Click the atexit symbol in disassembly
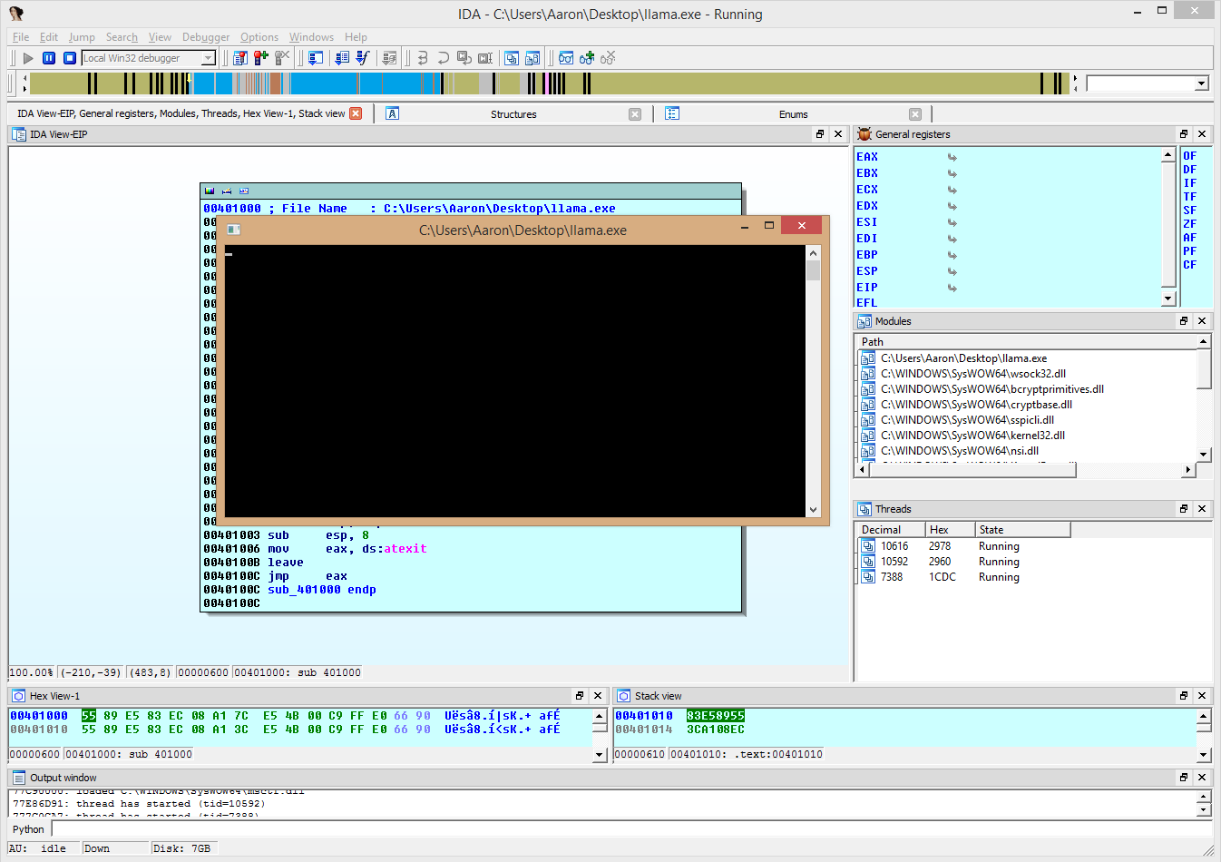 tap(405, 549)
